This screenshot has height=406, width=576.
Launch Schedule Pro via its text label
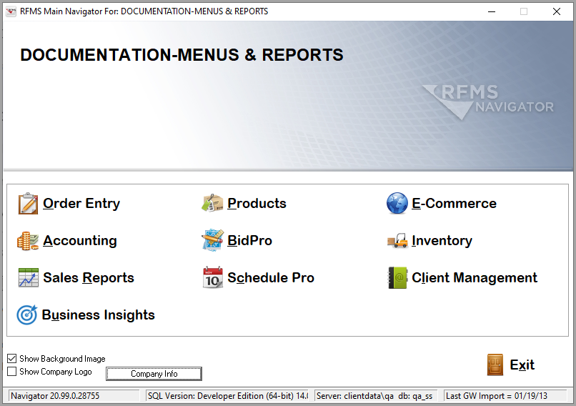pyautogui.click(x=271, y=277)
